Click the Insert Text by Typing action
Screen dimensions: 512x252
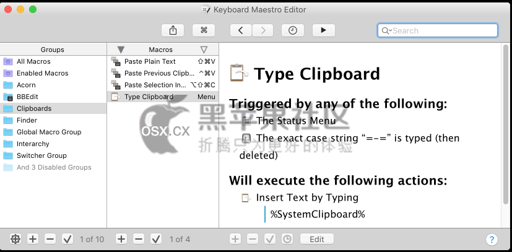[307, 198]
